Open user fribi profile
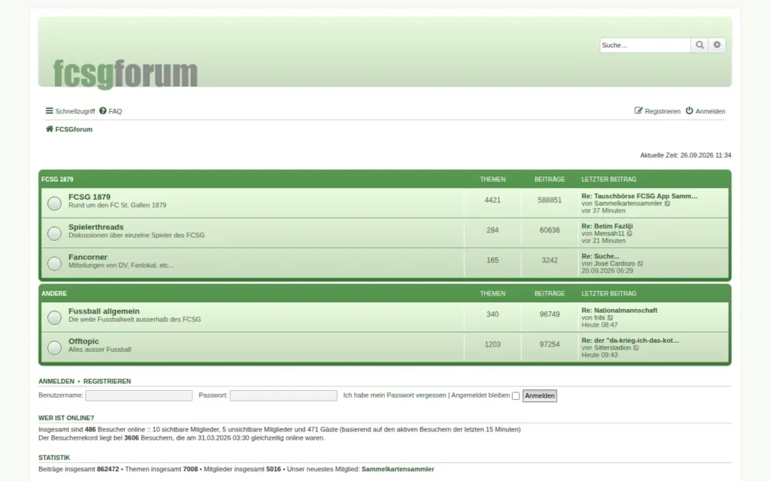Image resolution: width=770 pixels, height=481 pixels. tap(599, 318)
